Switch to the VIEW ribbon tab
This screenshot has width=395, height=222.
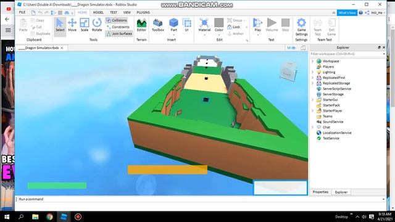pyautogui.click(x=127, y=12)
